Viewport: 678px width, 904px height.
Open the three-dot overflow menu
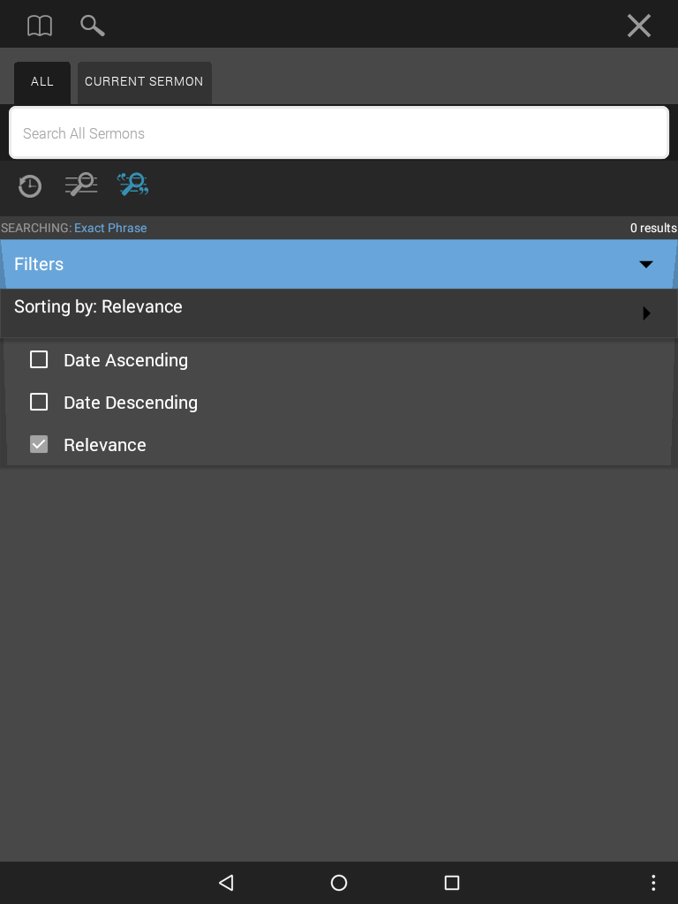pos(653,883)
